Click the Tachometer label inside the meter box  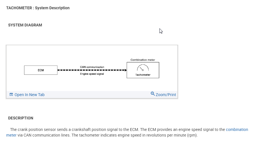[143, 75]
